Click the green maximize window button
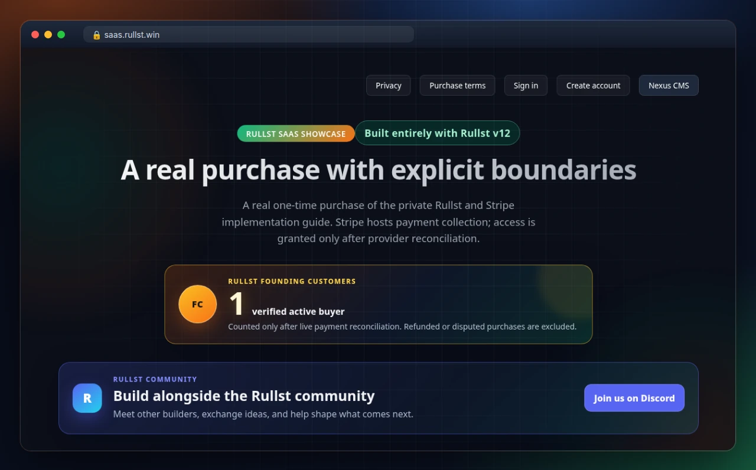 pos(61,35)
